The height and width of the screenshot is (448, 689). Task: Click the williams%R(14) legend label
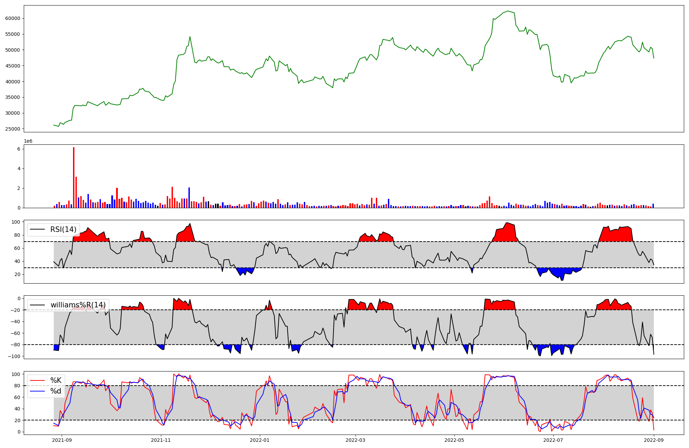pyautogui.click(x=78, y=305)
